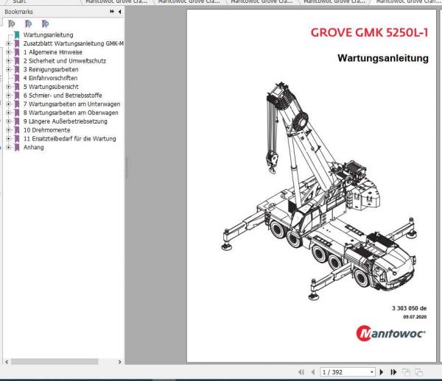Screen dimensions: 442x381
Task: Expand the Zusatzblatt Wartungsanleitung bookmark
Action: pos(8,43)
